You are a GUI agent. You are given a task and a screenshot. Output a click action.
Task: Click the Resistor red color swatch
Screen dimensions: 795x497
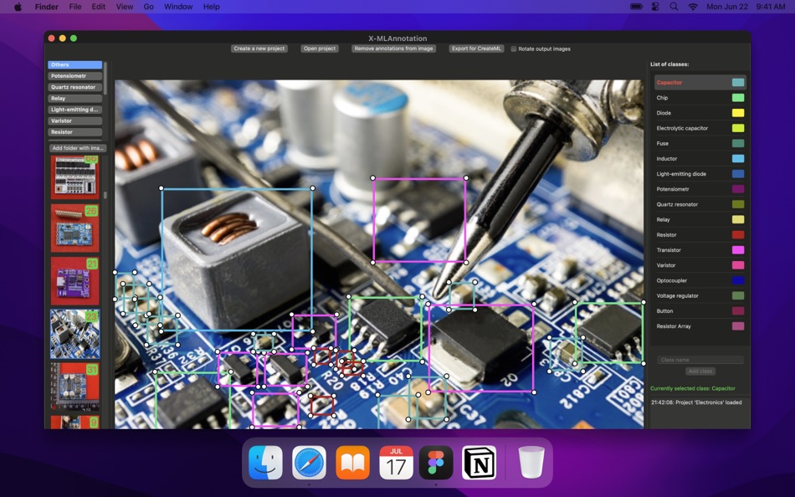[x=738, y=234]
